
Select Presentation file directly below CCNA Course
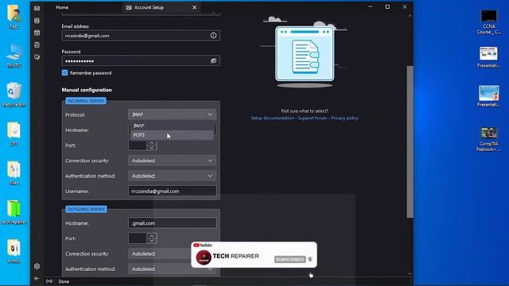[488, 57]
